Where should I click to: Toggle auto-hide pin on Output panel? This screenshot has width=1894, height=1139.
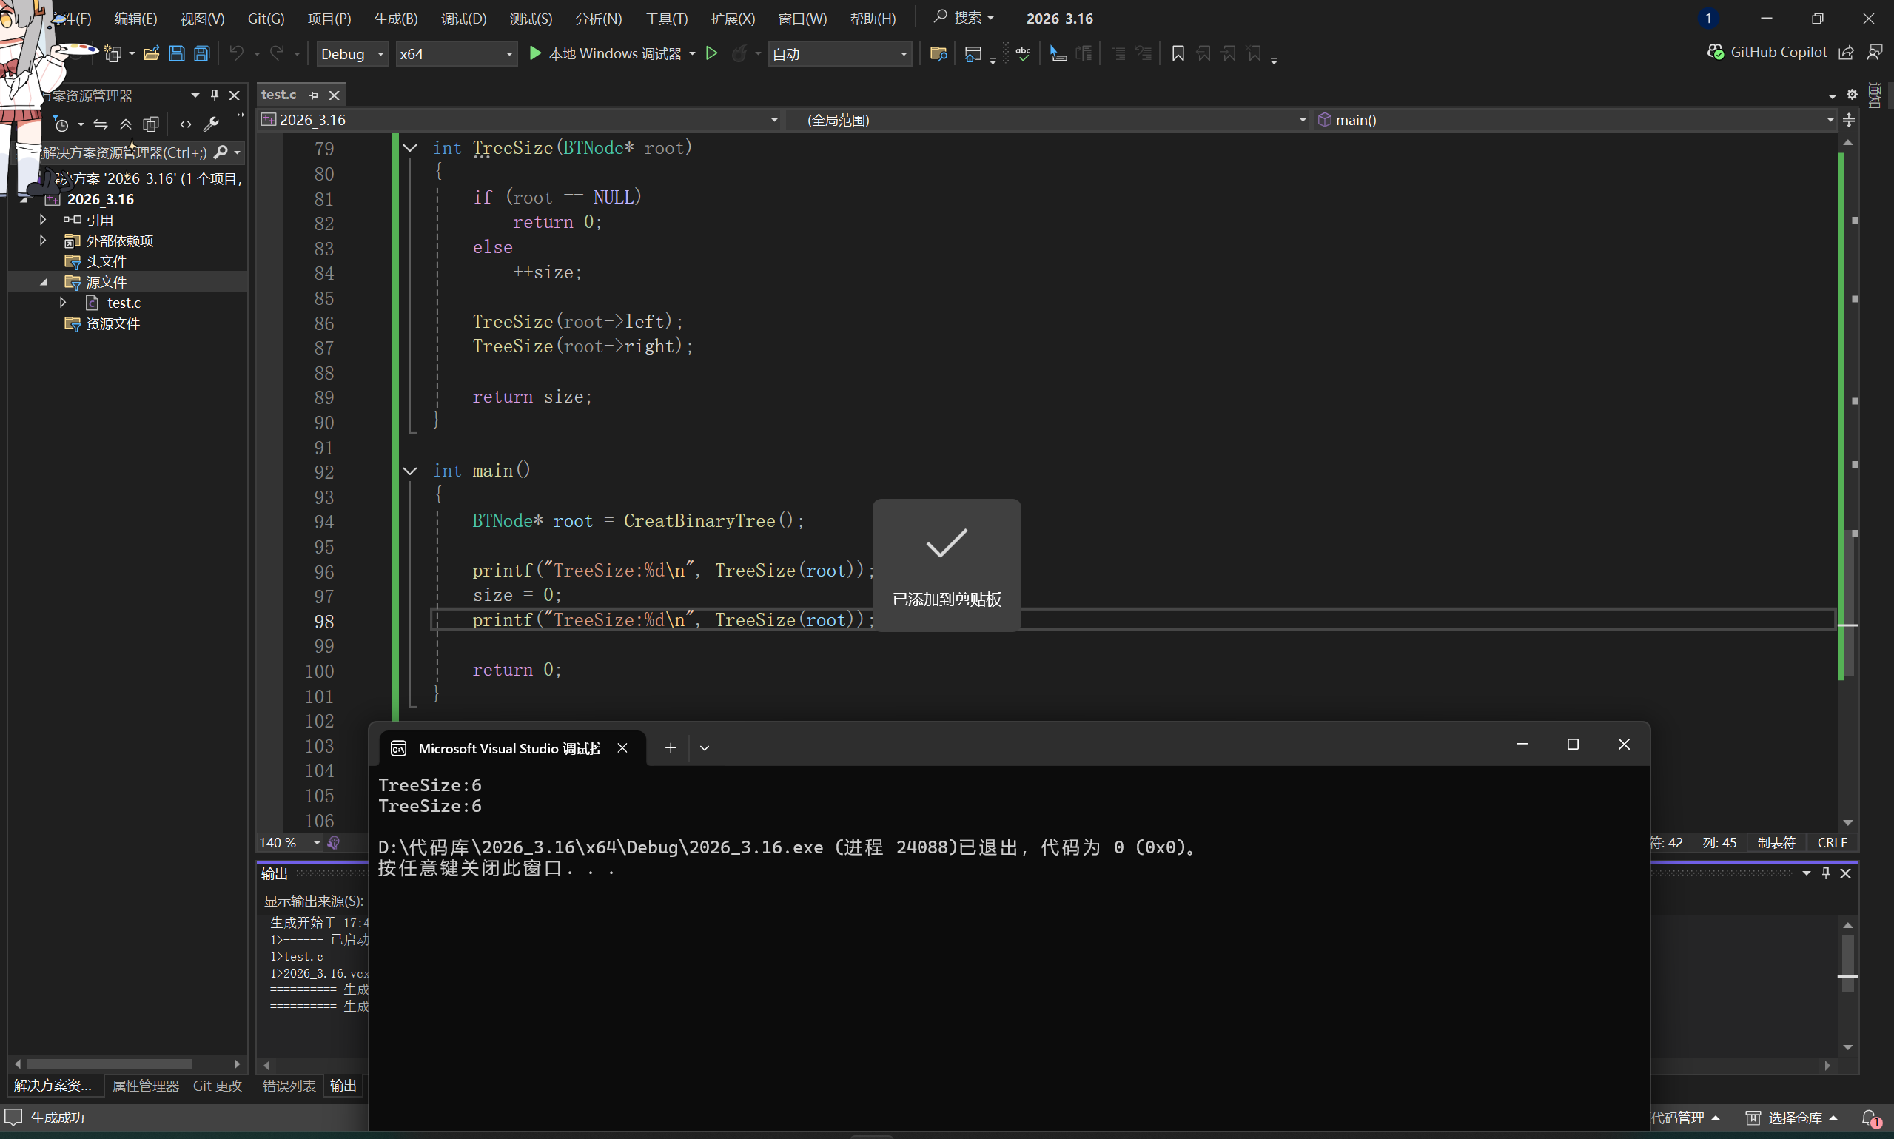1826,873
